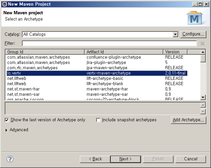
Task: Click the 2.0.11-final version cell
Action: pos(176,73)
